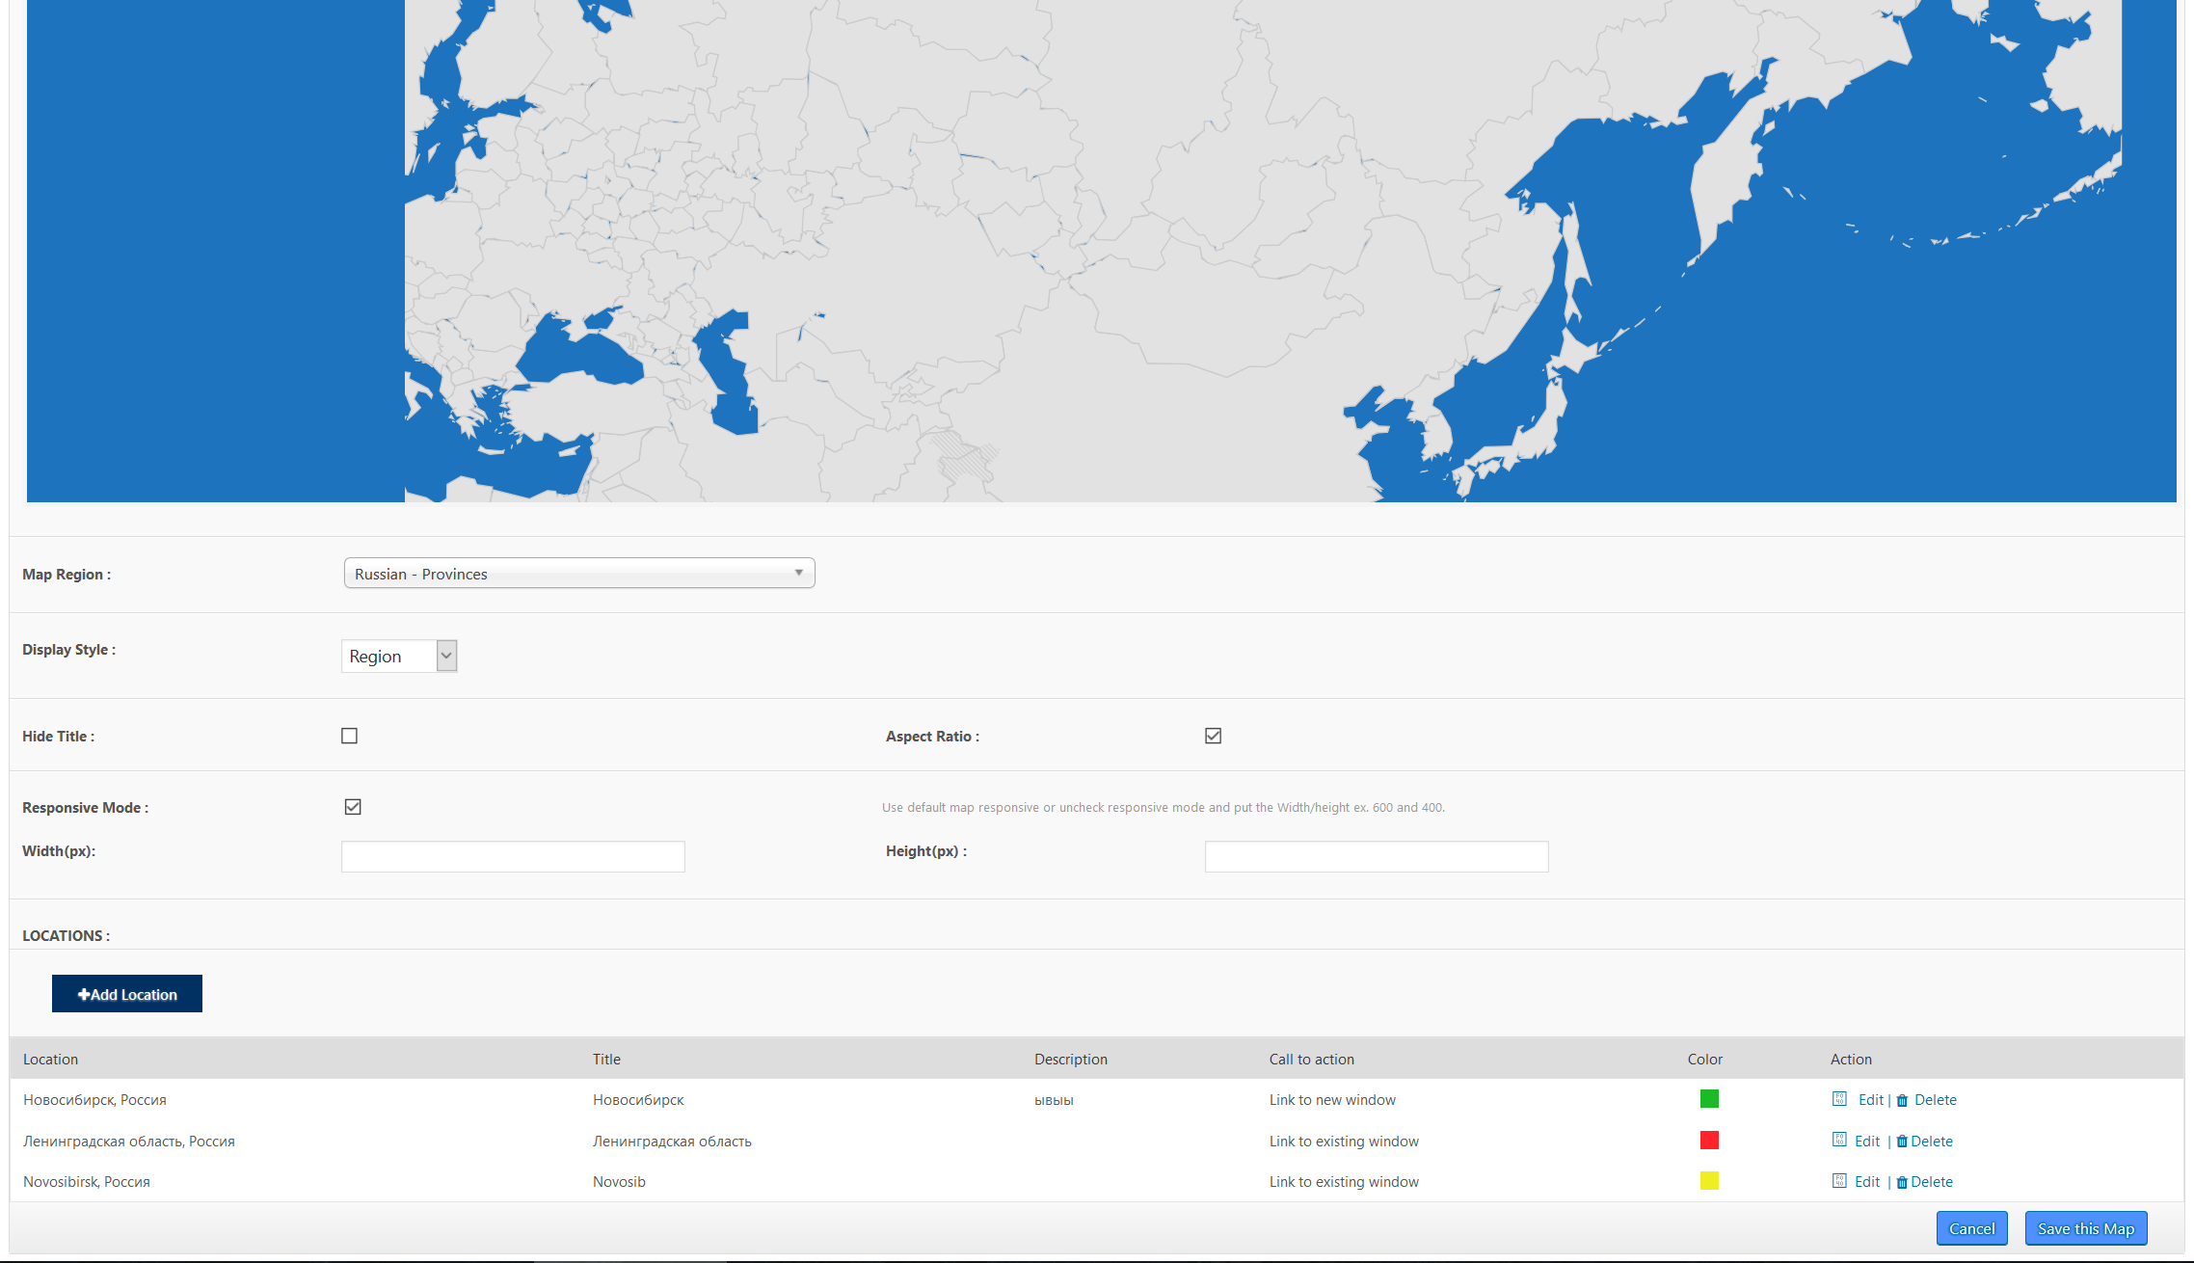Expand the Display Style Region selector
The height and width of the screenshot is (1263, 2194).
click(399, 657)
